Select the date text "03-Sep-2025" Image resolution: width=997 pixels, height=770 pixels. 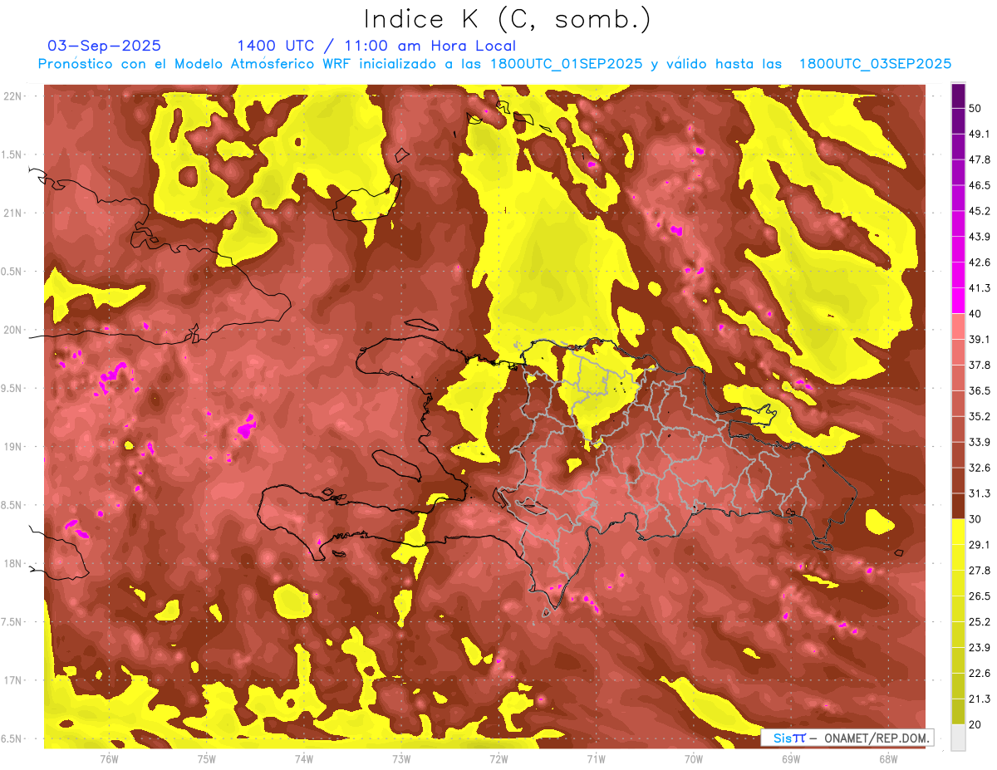click(104, 46)
